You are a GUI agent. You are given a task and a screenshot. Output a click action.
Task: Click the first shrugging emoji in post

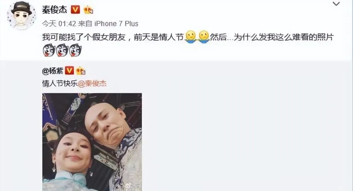tap(191, 37)
